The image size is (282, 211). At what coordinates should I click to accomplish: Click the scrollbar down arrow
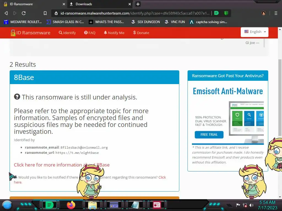coord(280,197)
